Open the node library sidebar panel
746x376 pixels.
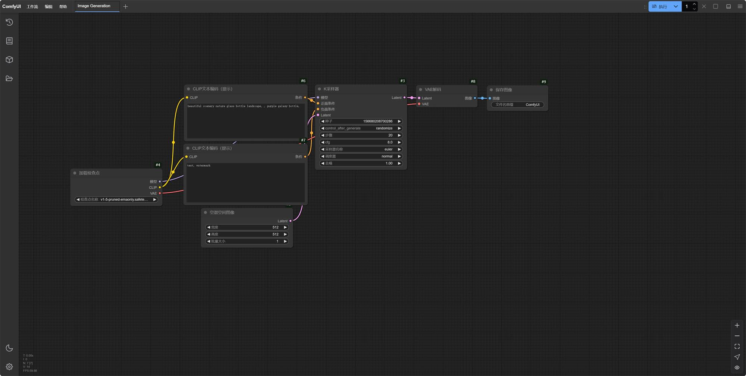tap(9, 41)
